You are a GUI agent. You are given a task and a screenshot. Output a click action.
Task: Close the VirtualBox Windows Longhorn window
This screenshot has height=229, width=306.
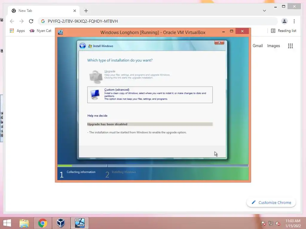pyautogui.click(x=242, y=31)
